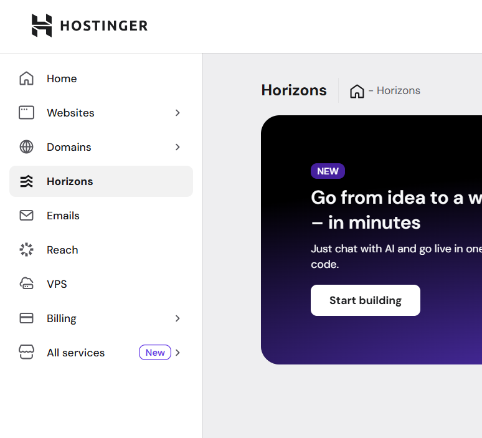
Task: Open the All services label
Action: [x=75, y=353]
